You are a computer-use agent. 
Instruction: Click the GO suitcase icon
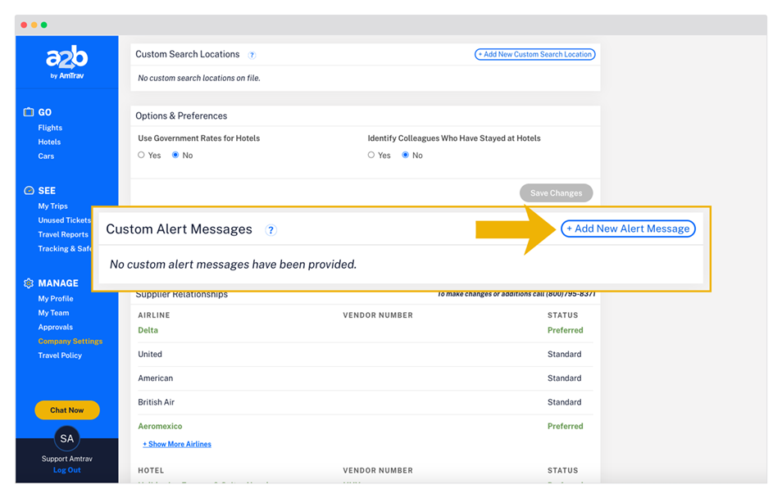click(29, 112)
